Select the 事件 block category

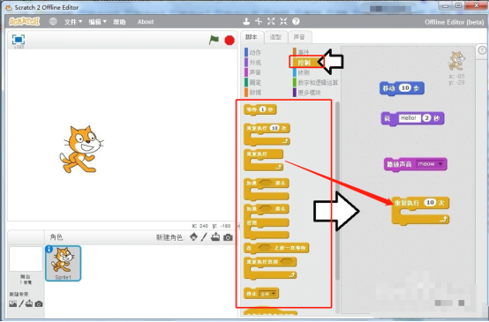point(301,52)
